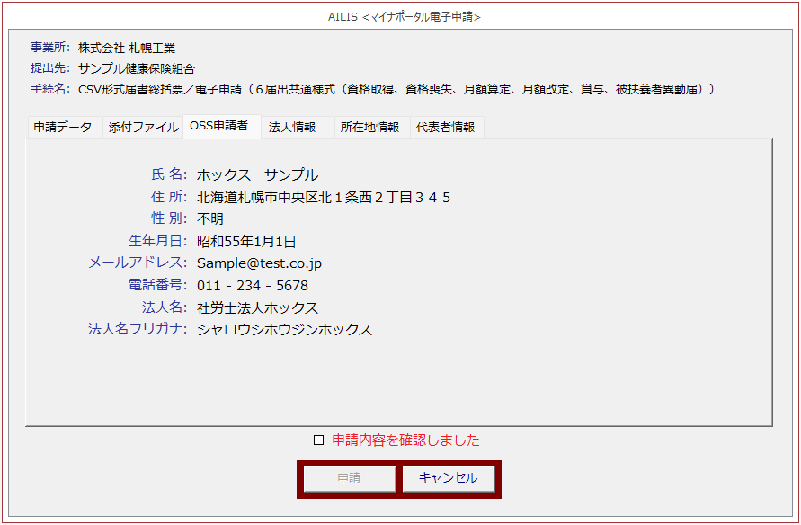Viewport: 801px width, 525px height.
Task: View the 代表者情報 tab
Action: (445, 128)
